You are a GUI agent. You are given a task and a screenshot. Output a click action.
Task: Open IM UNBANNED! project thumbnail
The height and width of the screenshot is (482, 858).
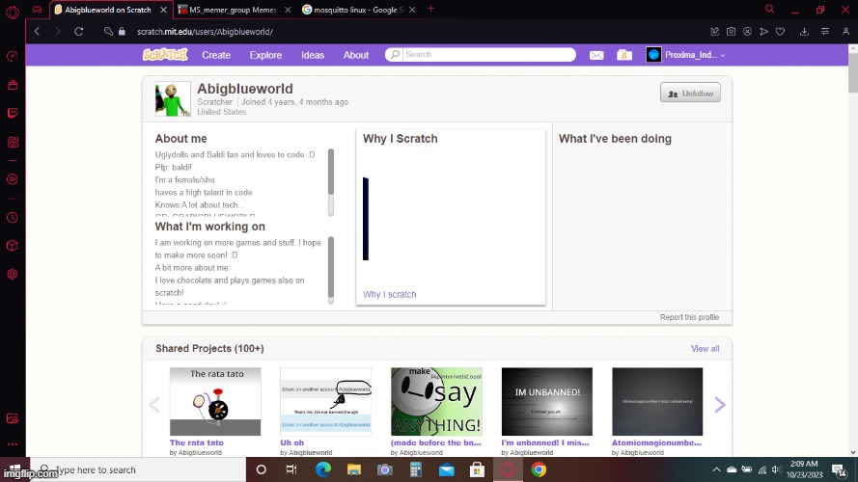(x=546, y=402)
